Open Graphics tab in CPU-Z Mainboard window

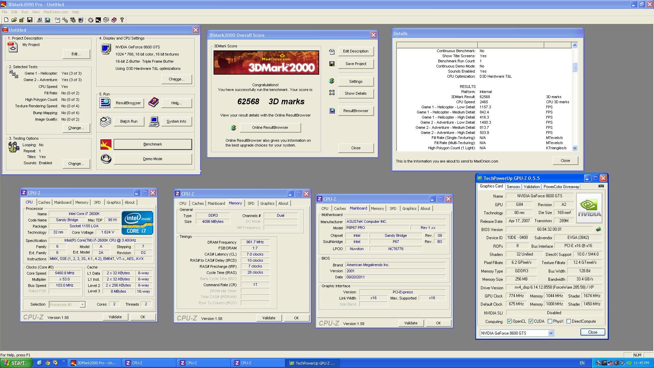[409, 209]
